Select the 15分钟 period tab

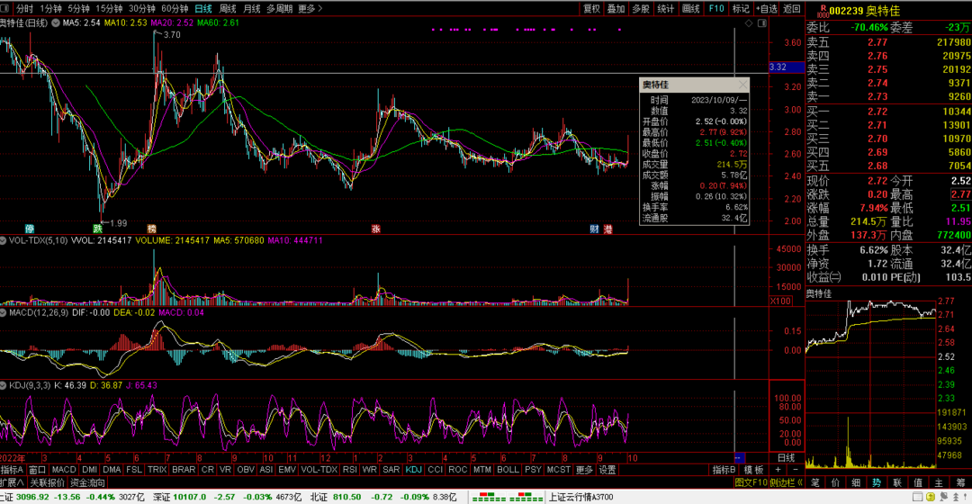(109, 9)
